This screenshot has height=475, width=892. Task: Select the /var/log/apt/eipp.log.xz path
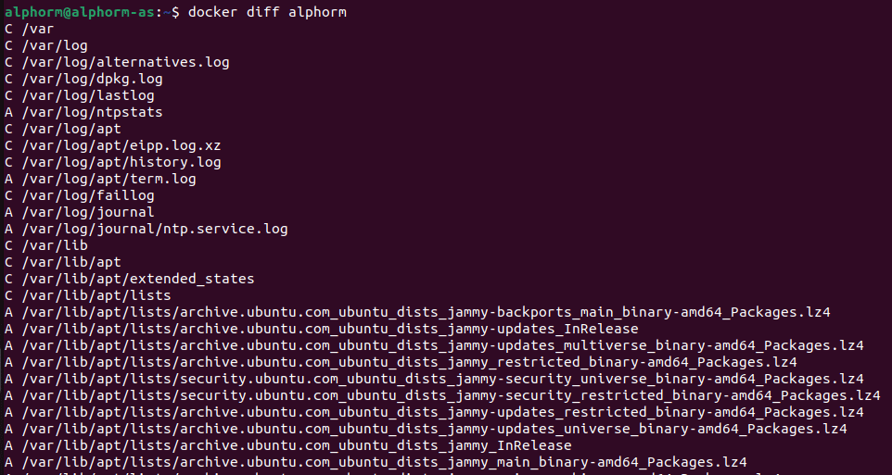(x=121, y=145)
